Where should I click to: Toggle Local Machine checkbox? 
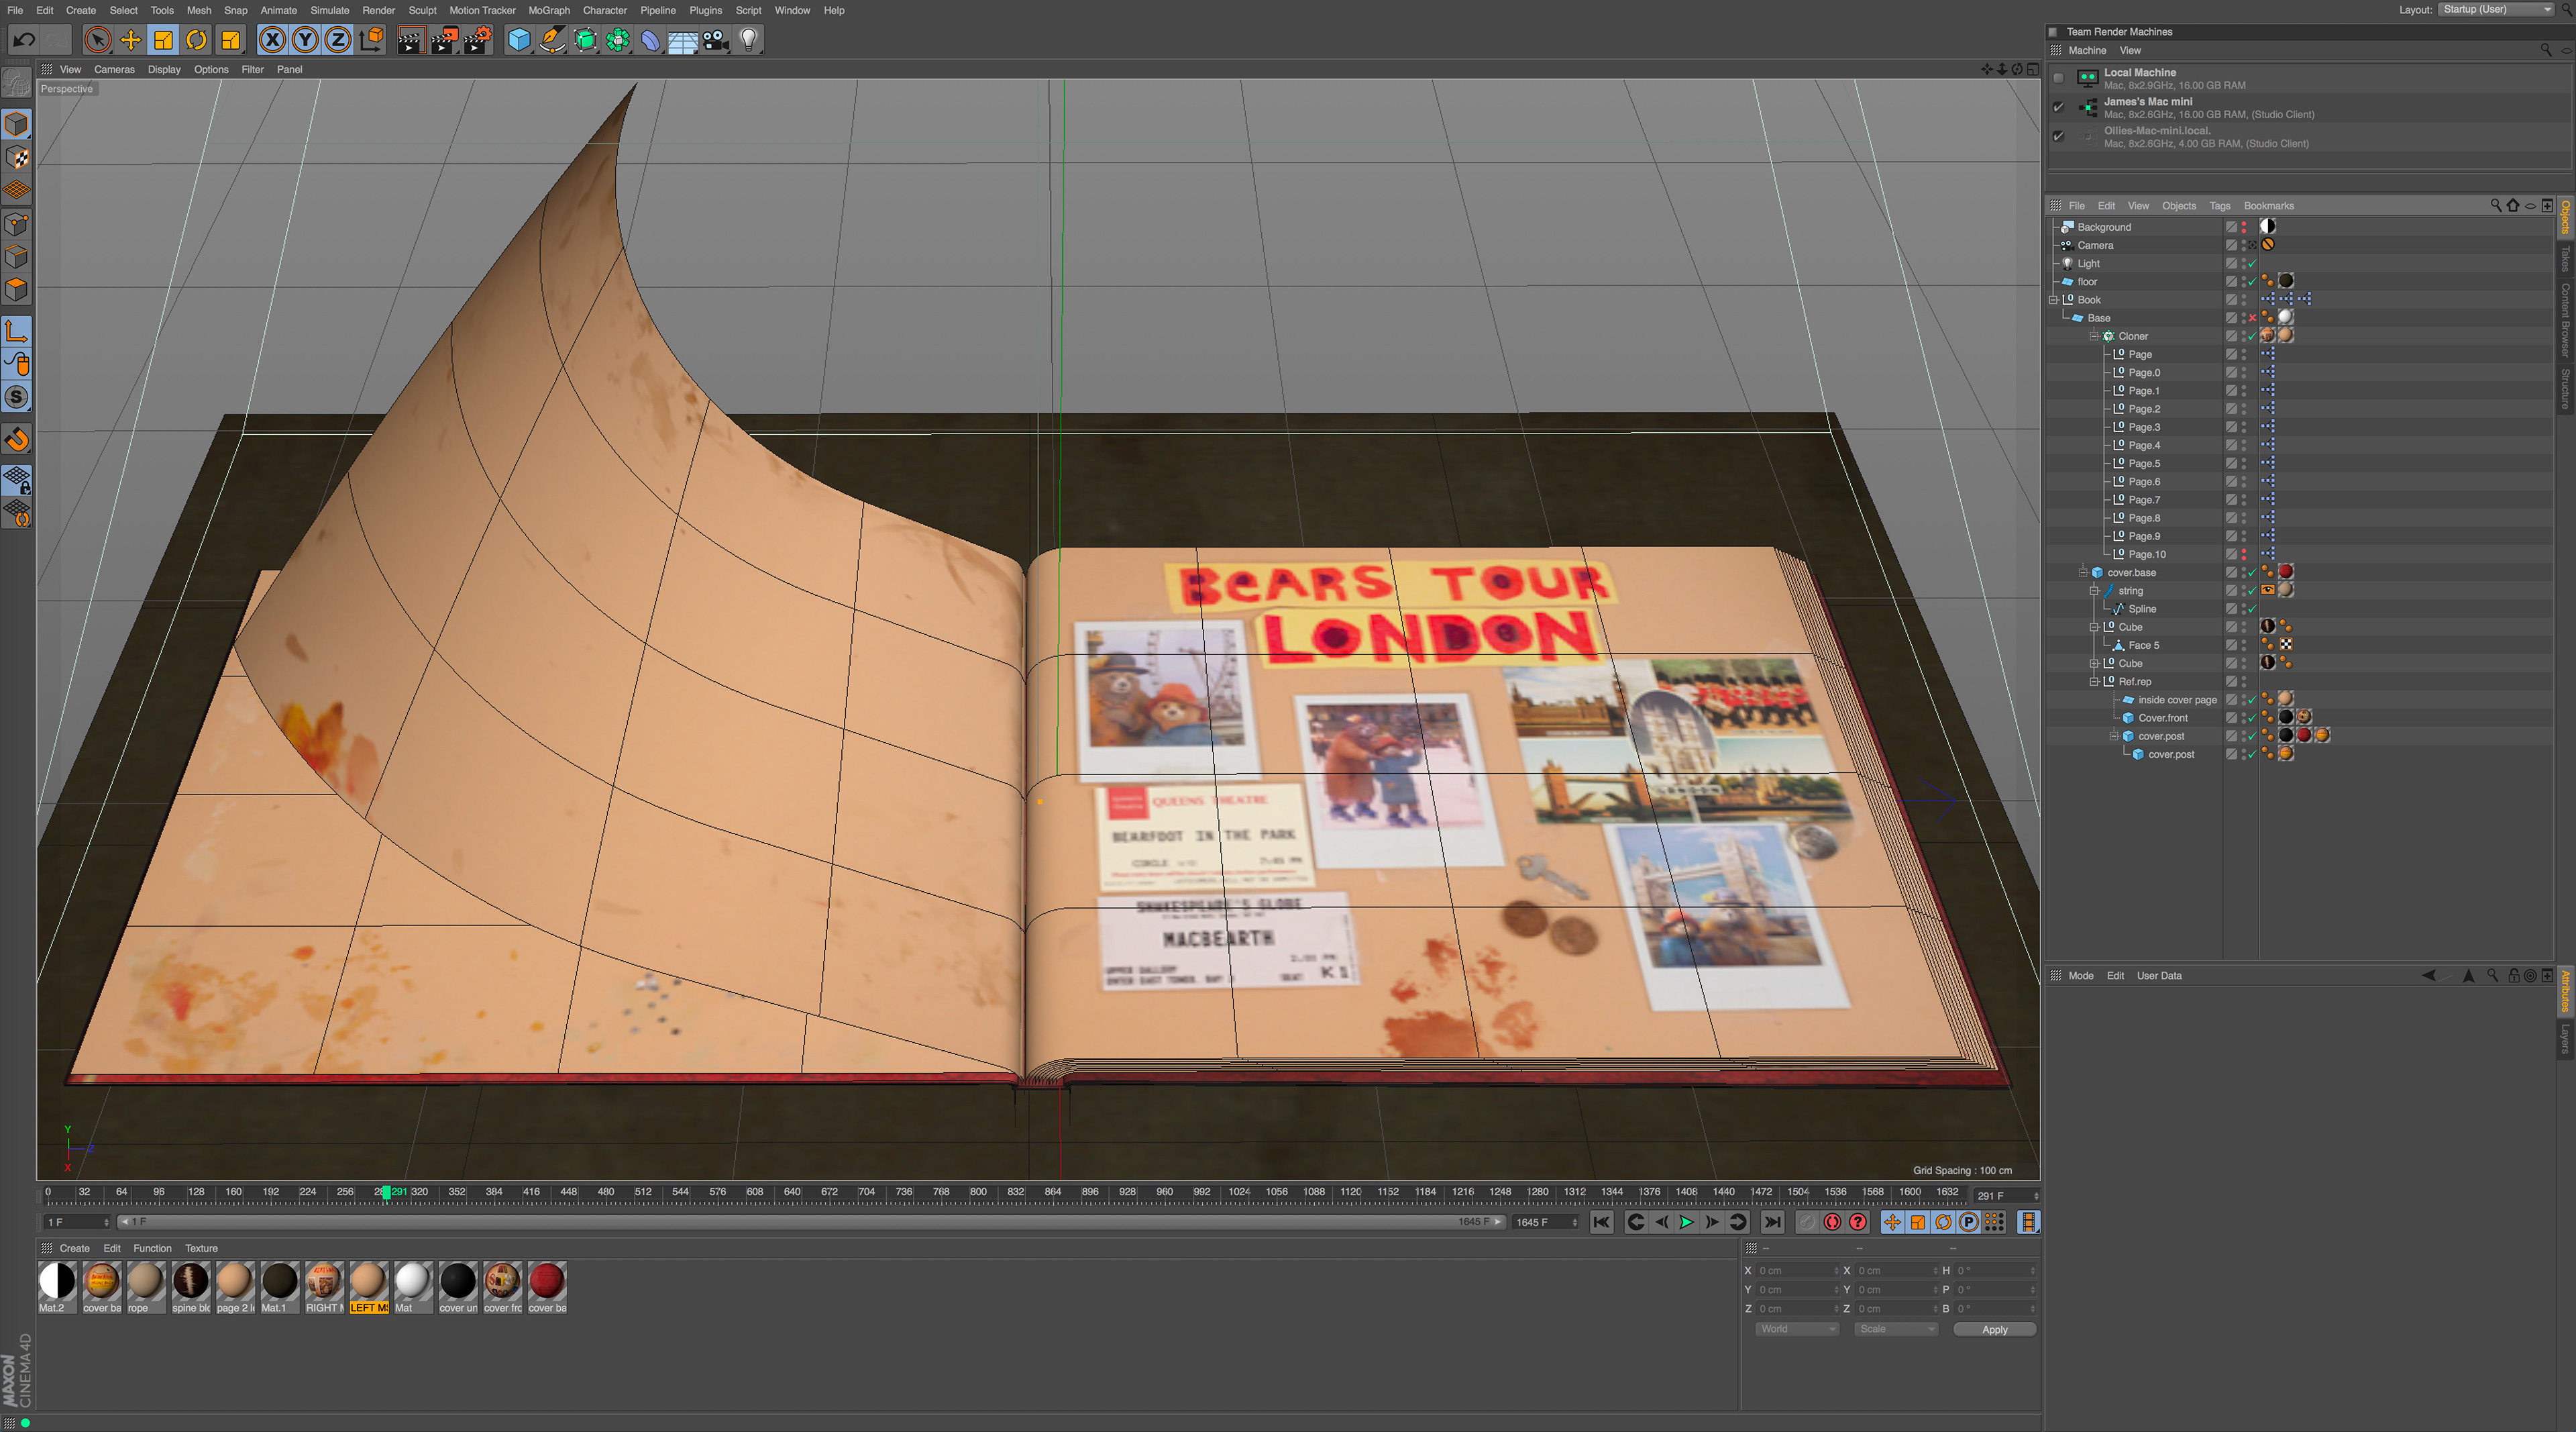coord(2058,78)
